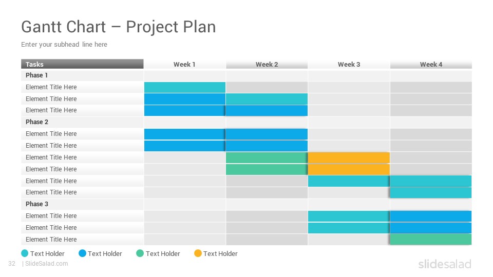
Task: Click the Phase 3 row label
Action: pyautogui.click(x=37, y=204)
